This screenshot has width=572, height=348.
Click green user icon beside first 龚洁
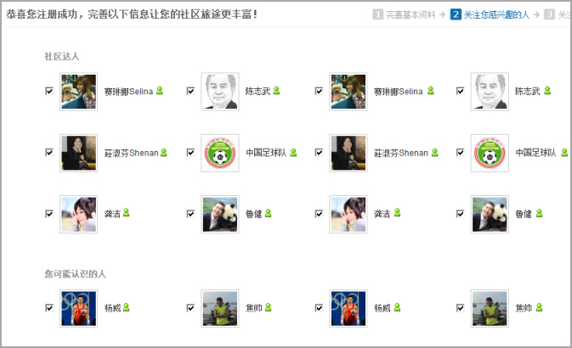point(127,212)
